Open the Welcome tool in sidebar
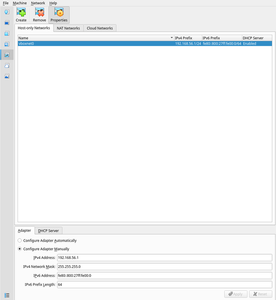The width and height of the screenshot is (276, 300). click(x=7, y=12)
